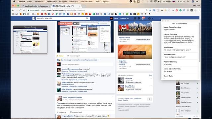Open the Амазон-Канада group cover image
The width and height of the screenshot is (212, 119).
tap(135, 28)
